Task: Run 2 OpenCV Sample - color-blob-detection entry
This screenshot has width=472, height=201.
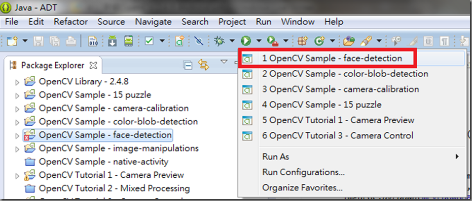Action: (352, 74)
